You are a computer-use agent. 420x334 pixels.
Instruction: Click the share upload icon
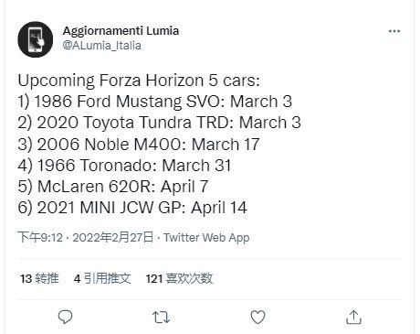(x=353, y=318)
